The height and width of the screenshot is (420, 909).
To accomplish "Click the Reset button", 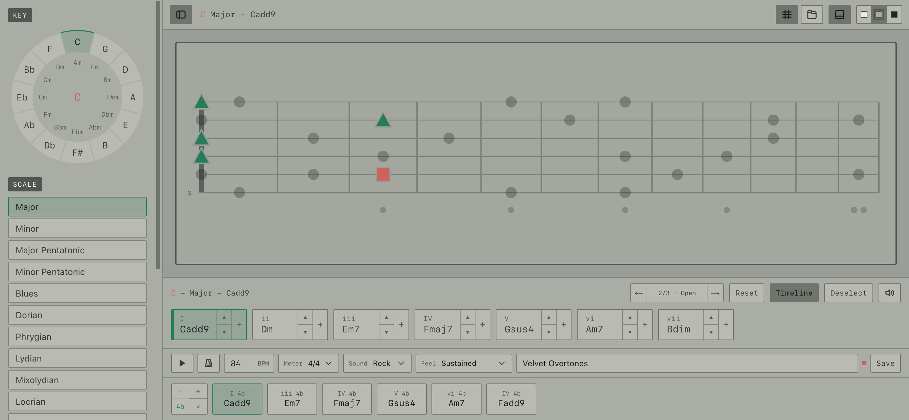I will click(746, 293).
